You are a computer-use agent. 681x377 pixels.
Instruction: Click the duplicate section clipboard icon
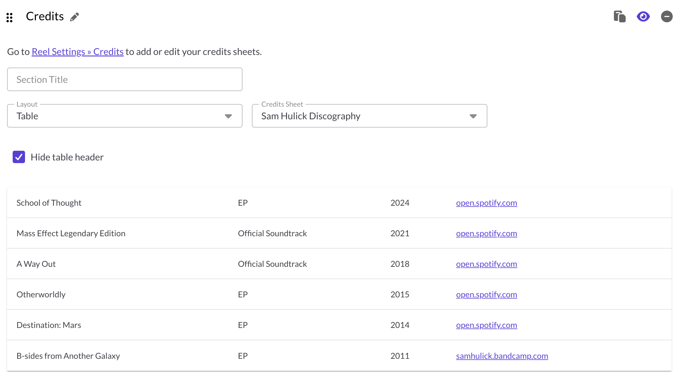(x=619, y=16)
